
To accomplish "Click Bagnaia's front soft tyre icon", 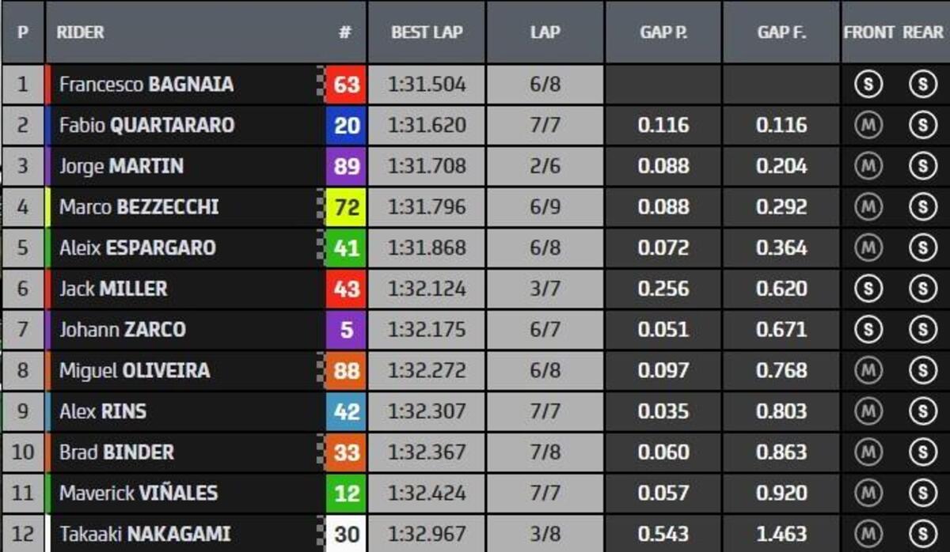I will tap(868, 84).
